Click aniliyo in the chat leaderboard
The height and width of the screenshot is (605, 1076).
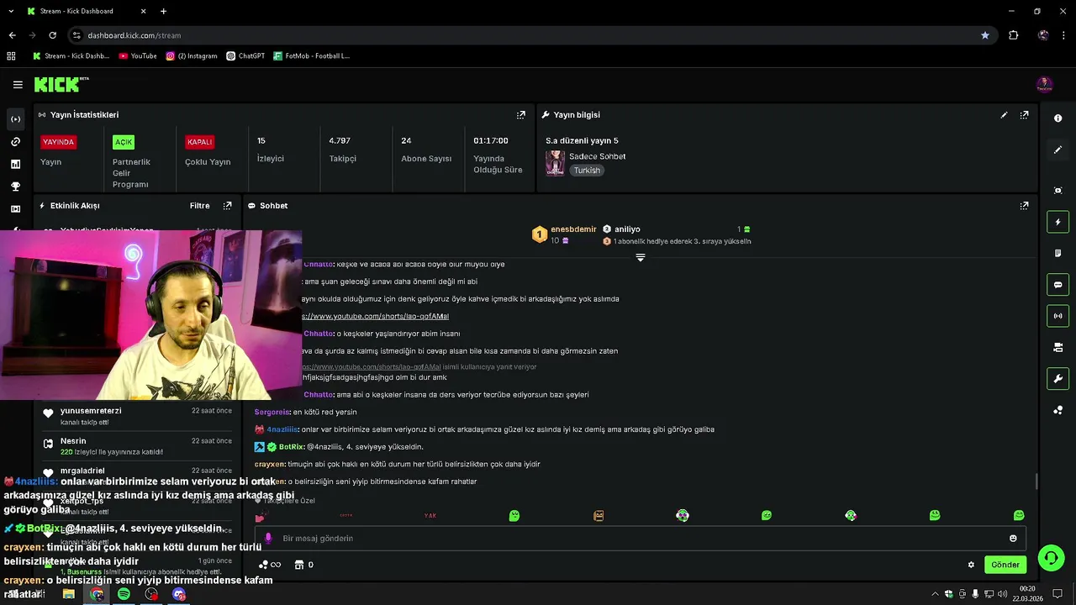click(627, 229)
